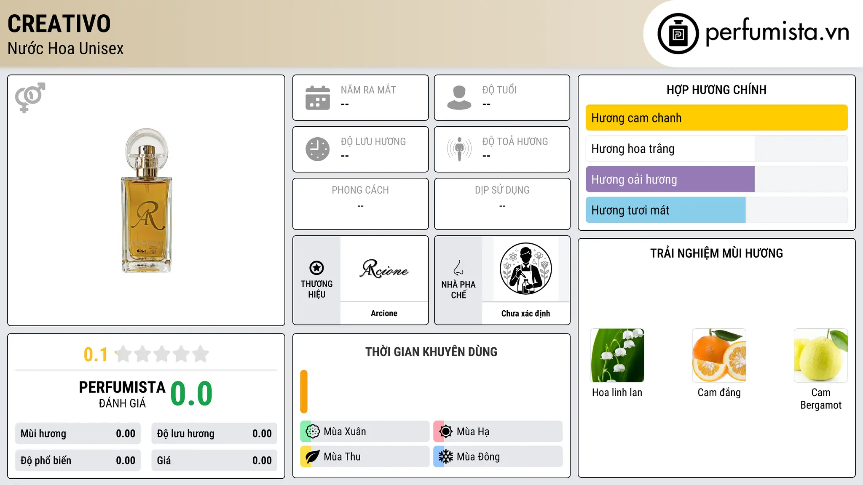
Task: Click the Cam Bergamot caption
Action: [x=821, y=399]
